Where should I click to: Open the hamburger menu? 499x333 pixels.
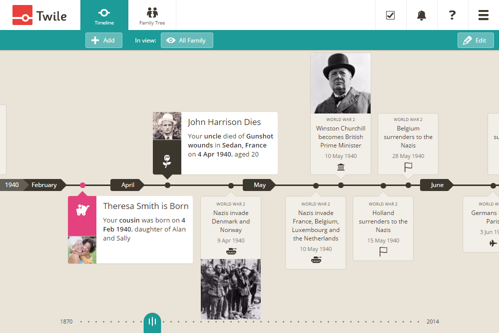(x=483, y=15)
